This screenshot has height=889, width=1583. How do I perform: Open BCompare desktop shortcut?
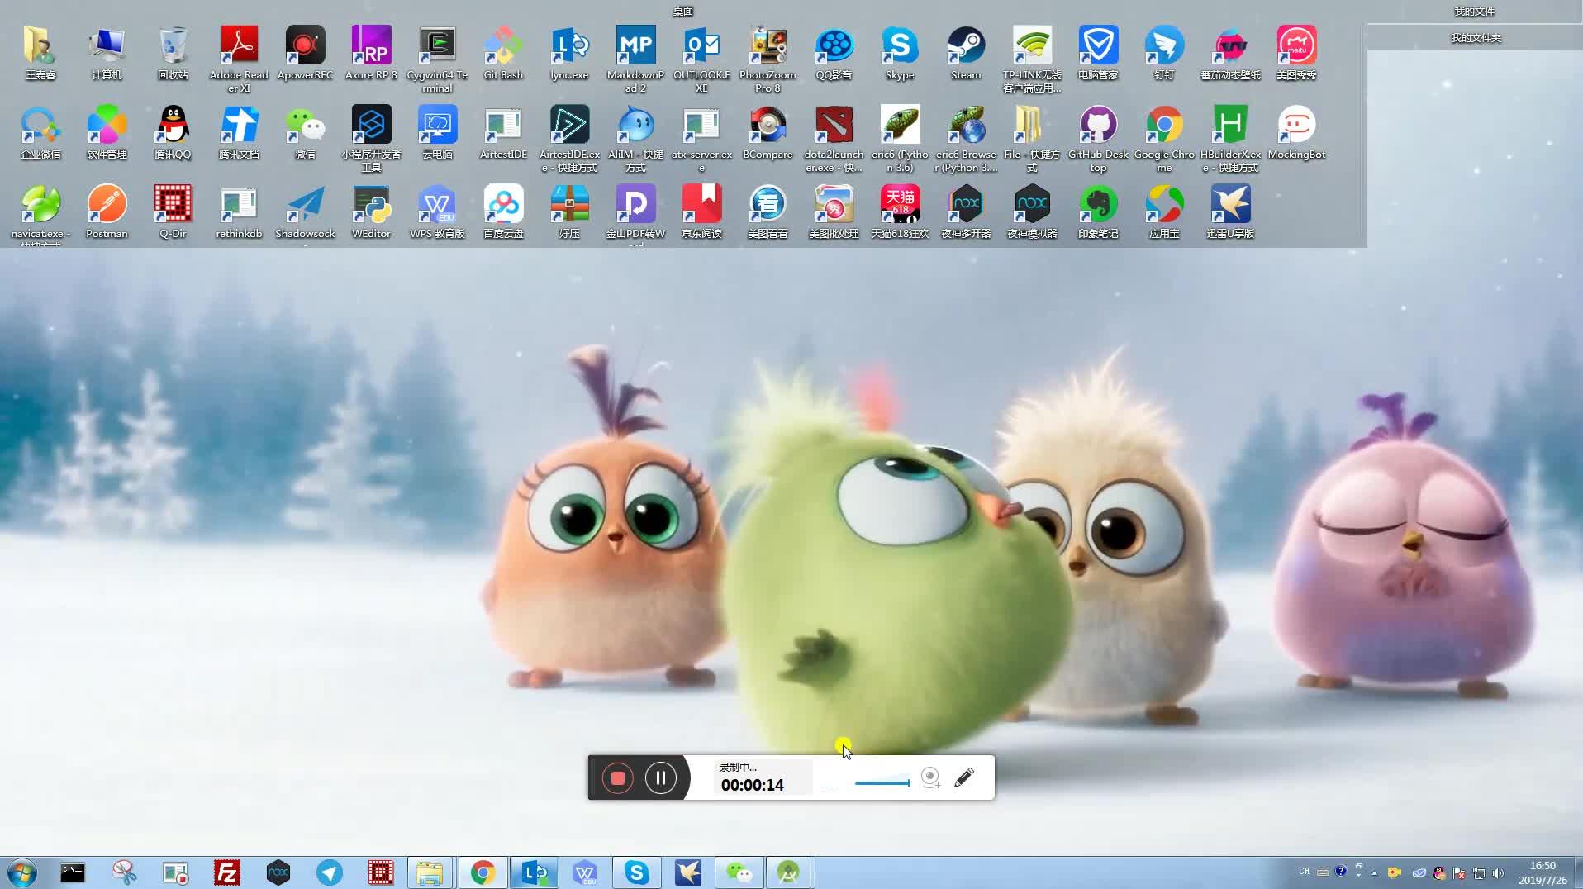pos(768,132)
